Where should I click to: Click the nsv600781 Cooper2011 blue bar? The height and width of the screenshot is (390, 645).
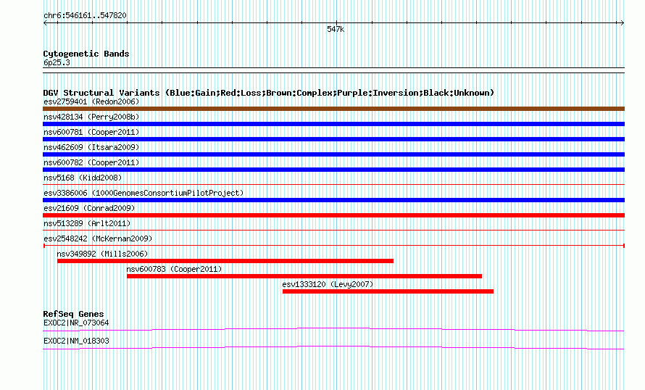[333, 139]
